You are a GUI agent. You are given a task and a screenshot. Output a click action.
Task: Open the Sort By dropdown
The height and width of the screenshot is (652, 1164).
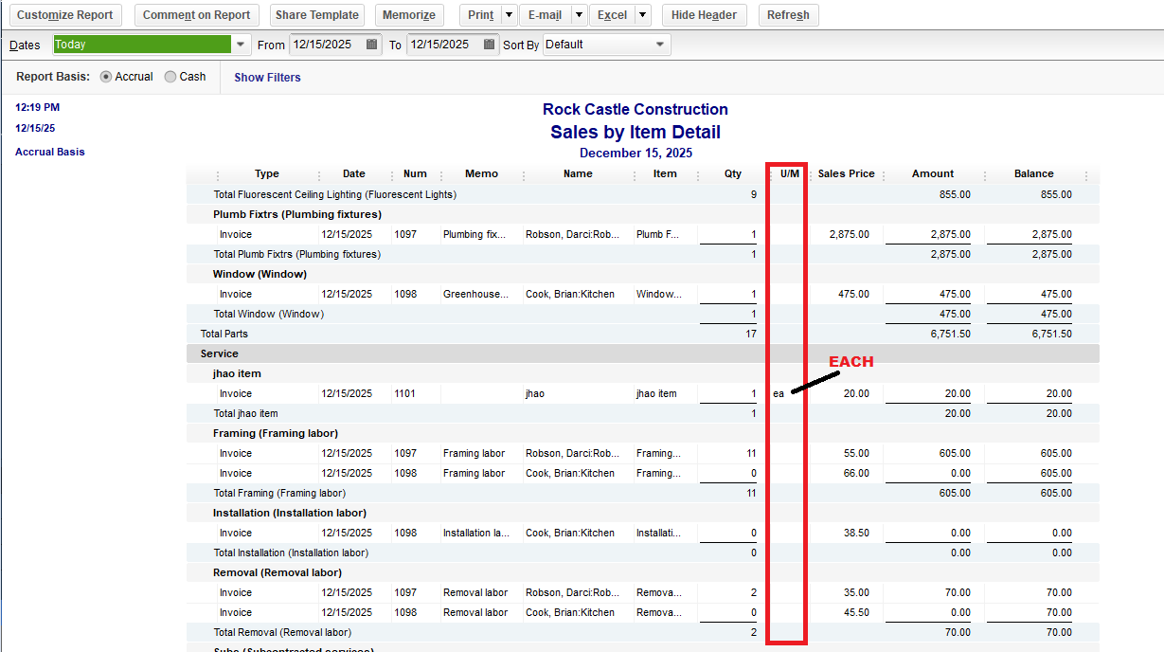(660, 45)
